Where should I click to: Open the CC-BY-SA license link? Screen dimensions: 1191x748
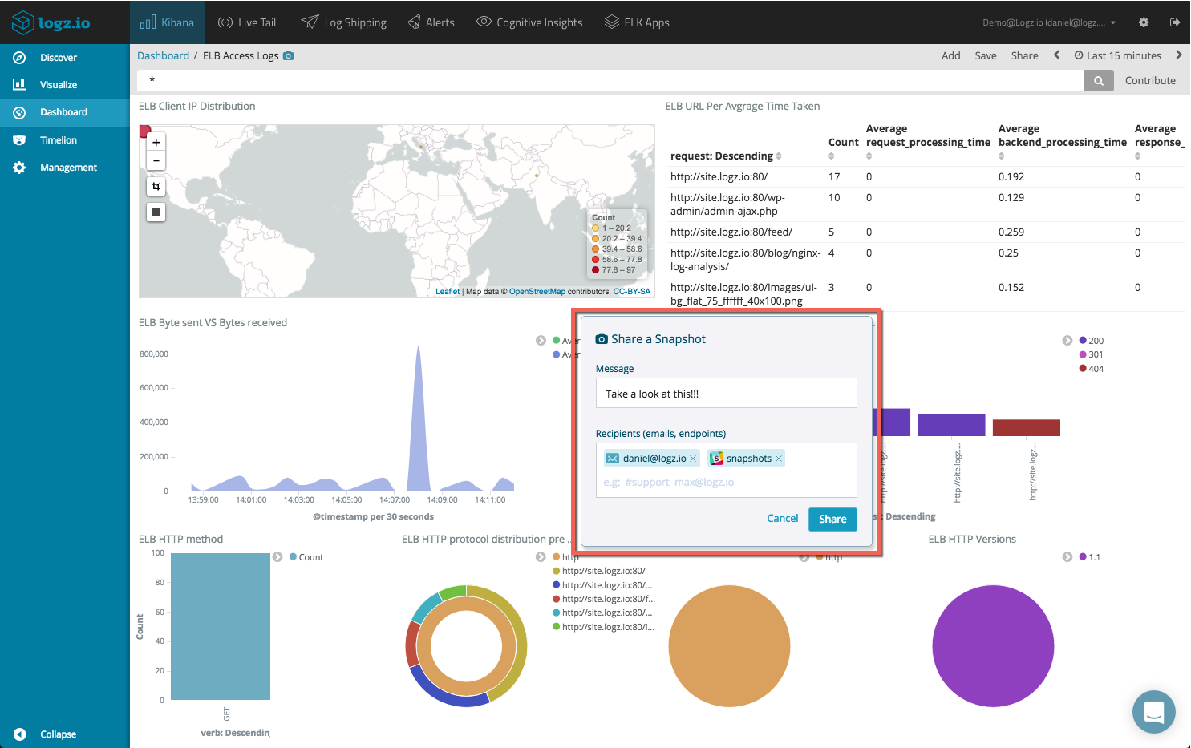point(632,292)
